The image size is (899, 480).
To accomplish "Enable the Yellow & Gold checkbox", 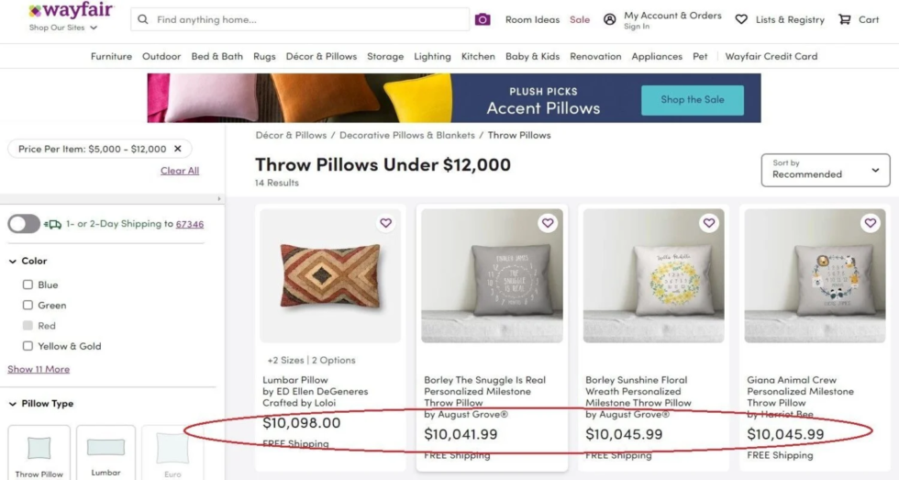I will pyautogui.click(x=28, y=346).
